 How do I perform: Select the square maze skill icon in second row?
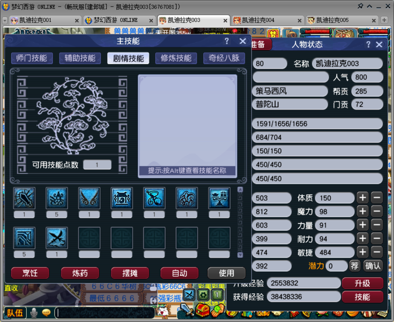click(24, 238)
